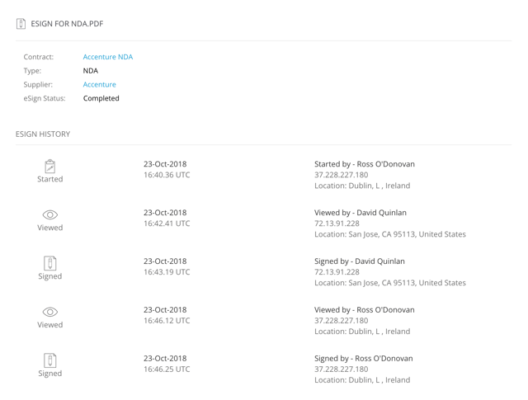Click the Completed eSign status value

[x=101, y=98]
